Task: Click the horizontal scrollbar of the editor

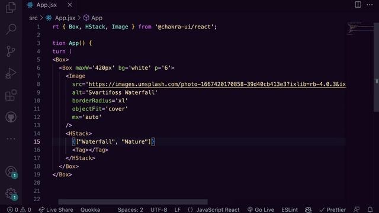Action: point(133,202)
